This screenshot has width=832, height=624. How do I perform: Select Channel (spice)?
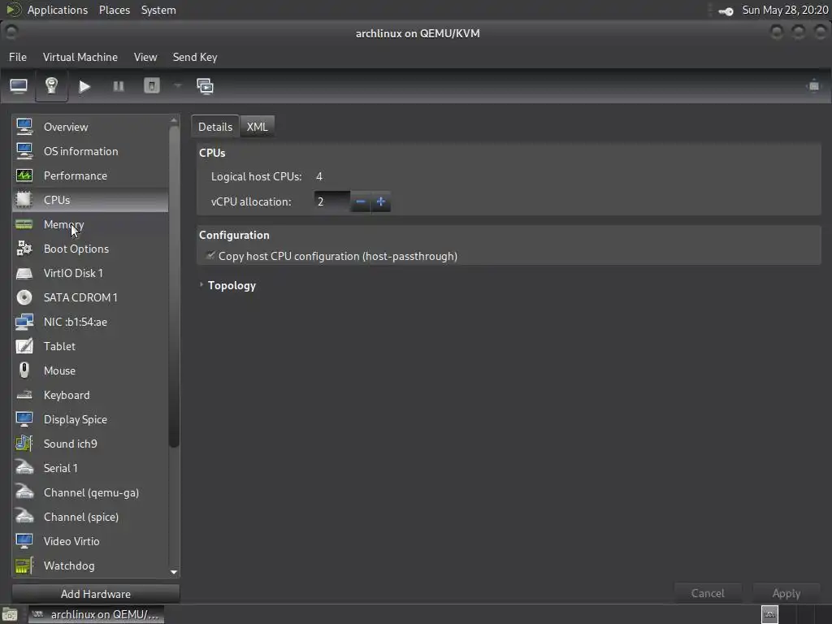tap(90, 518)
